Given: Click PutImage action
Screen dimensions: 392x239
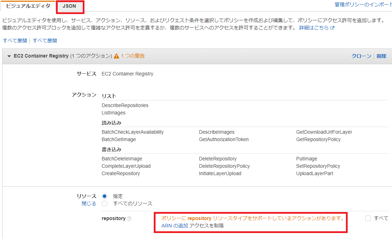Looking at the screenshot, I should 306,159.
